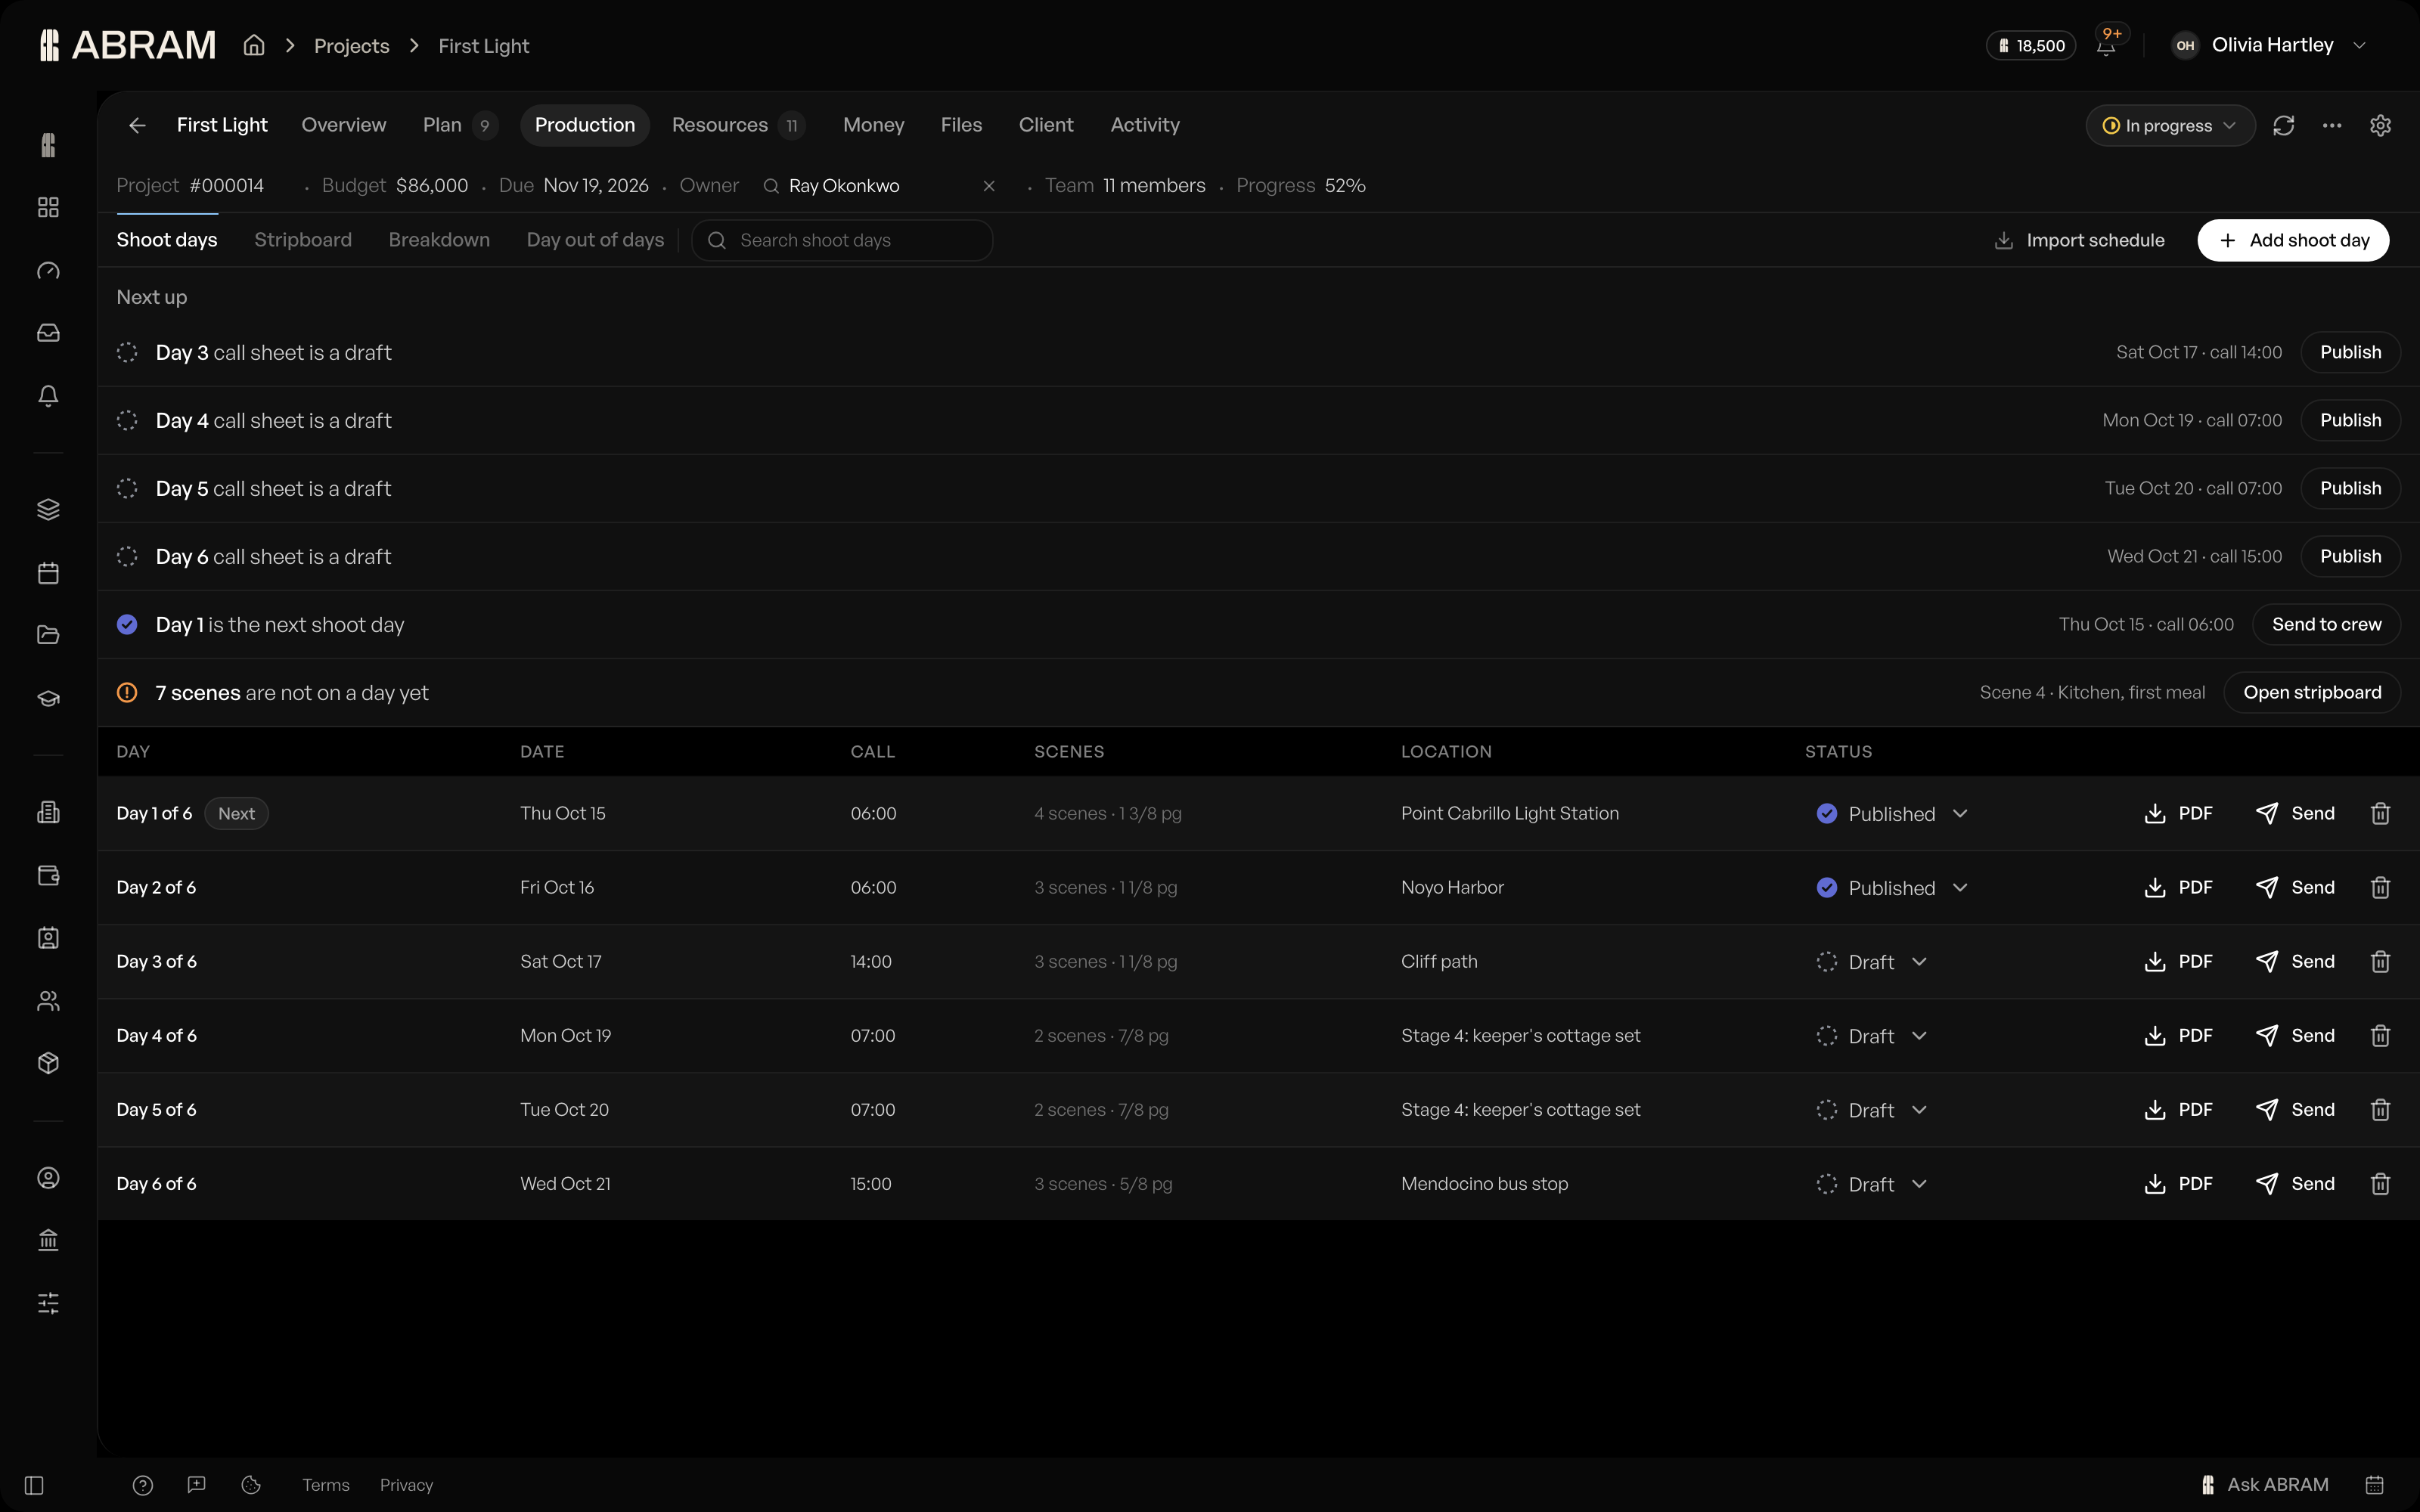Open the inbox tray icon in sidebar

click(48, 333)
